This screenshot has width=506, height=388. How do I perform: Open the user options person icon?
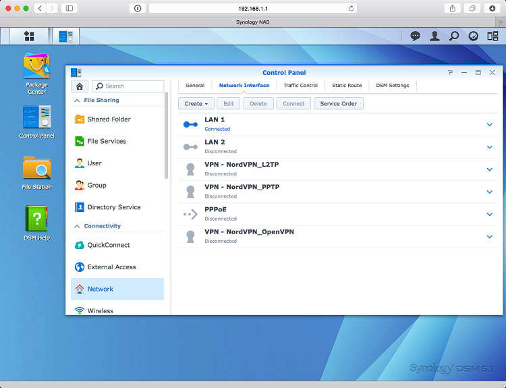(x=434, y=36)
